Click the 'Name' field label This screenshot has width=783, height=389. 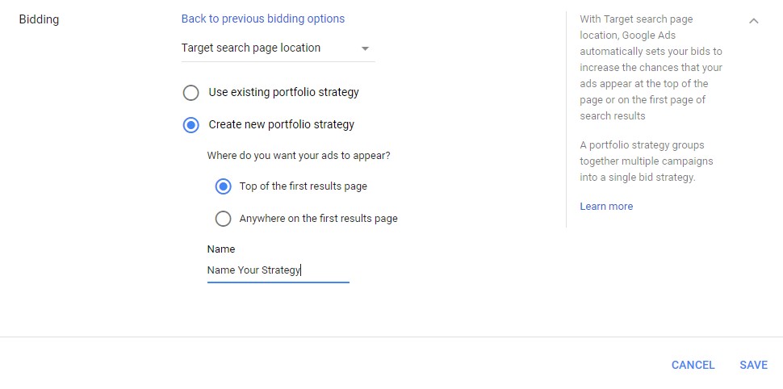click(x=220, y=249)
